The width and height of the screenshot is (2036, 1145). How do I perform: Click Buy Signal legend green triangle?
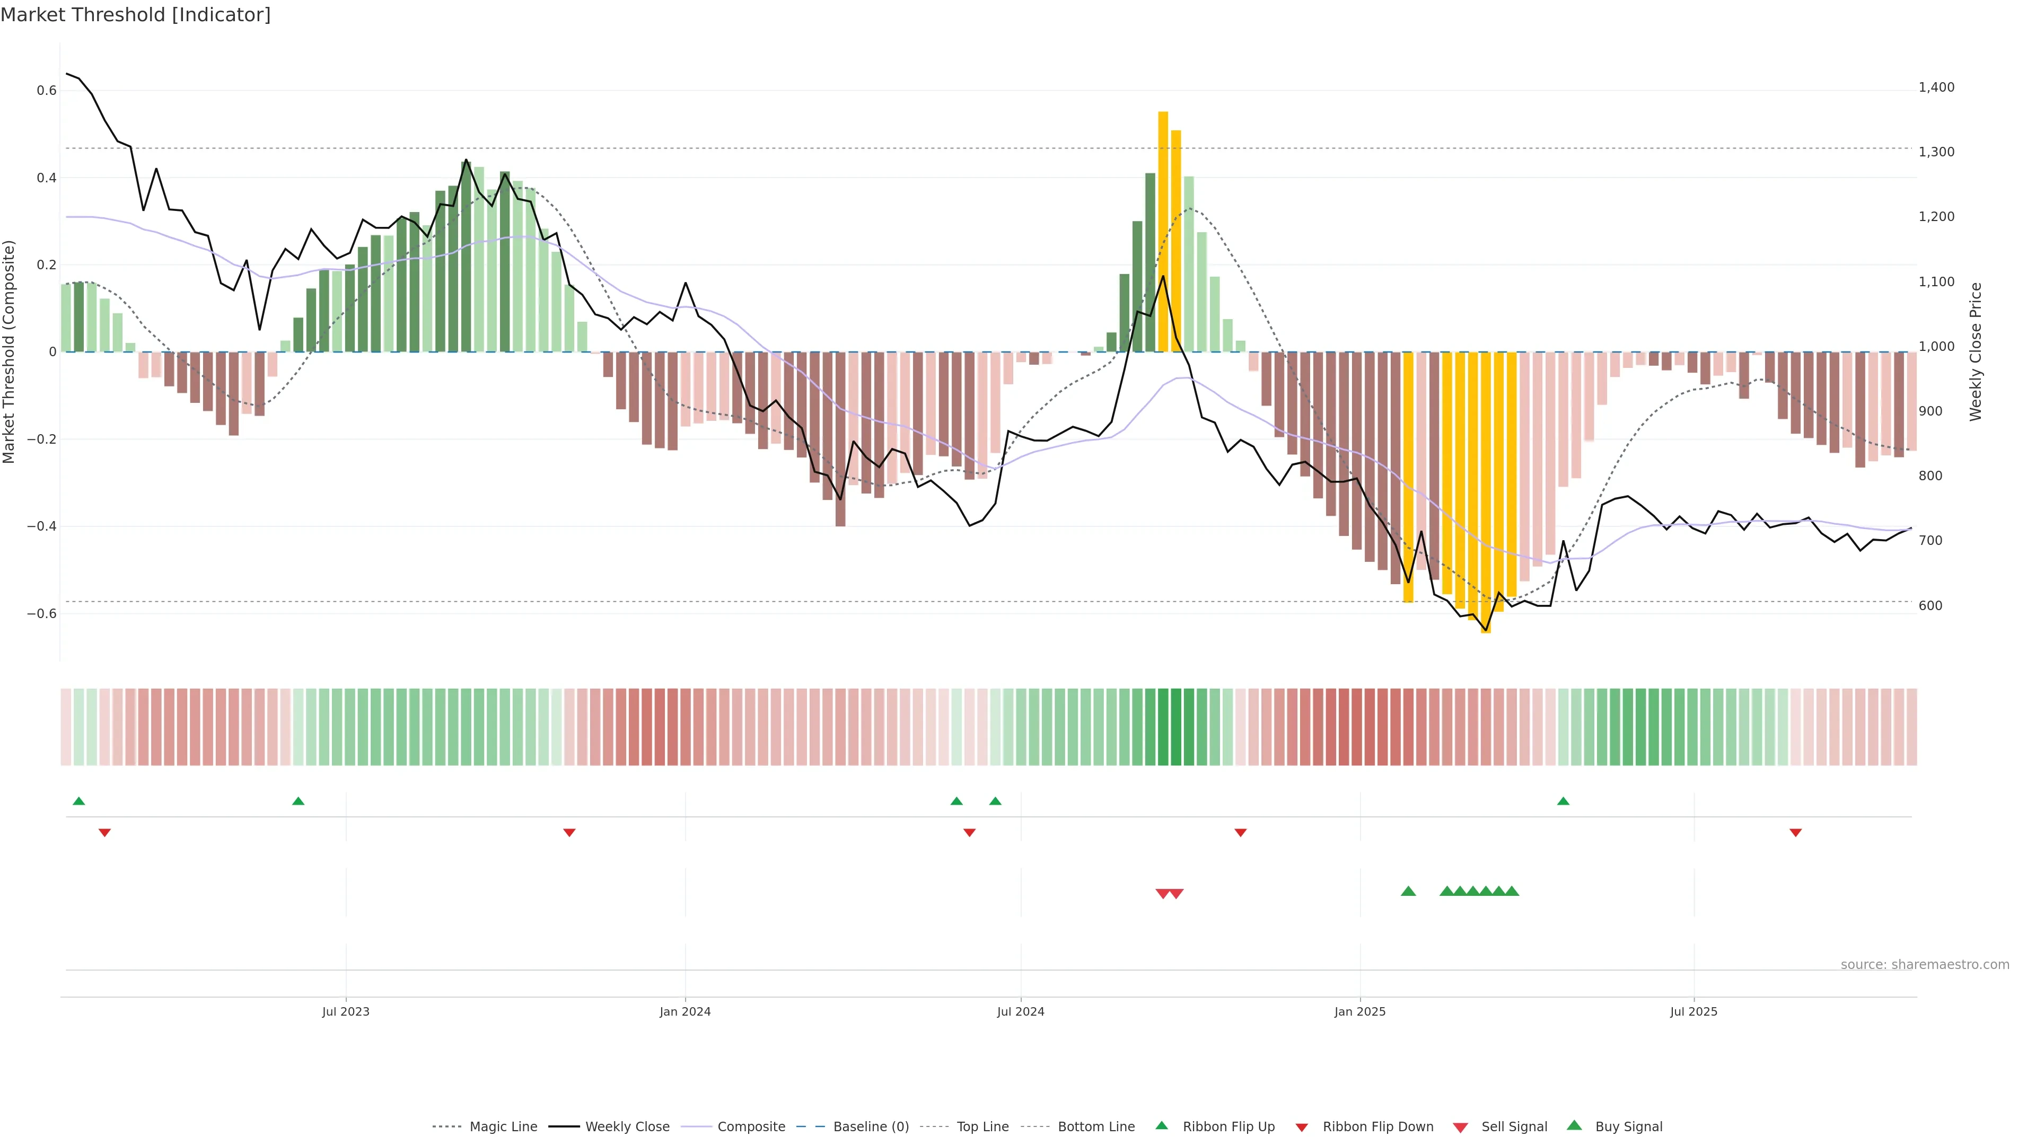[x=1574, y=1125]
